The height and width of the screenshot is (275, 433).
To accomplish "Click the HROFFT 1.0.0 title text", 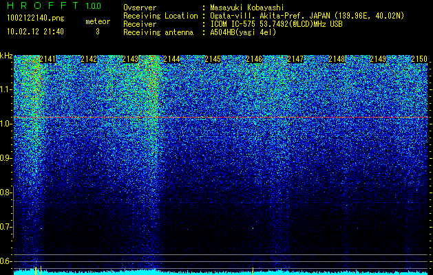I will pyautogui.click(x=54, y=5).
